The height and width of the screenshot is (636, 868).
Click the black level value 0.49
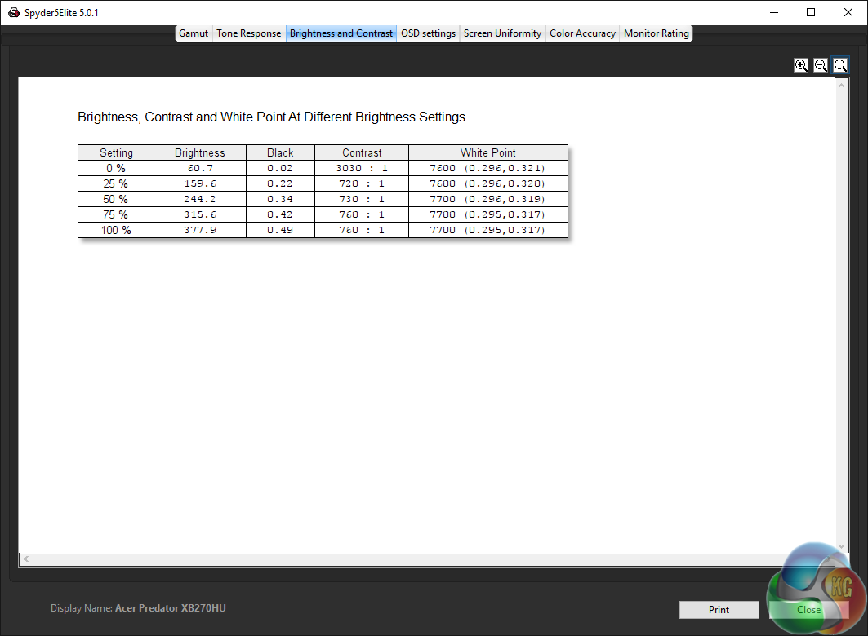280,230
